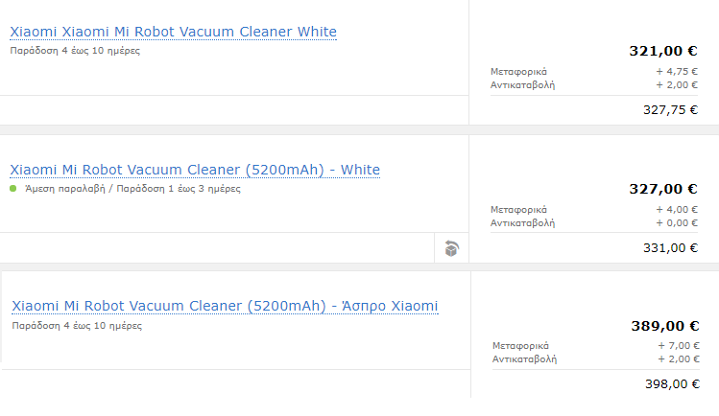
Task: Open the Xiaomi Xiaomi Mi Robot Vacuum Cleaner White link
Action: [174, 33]
